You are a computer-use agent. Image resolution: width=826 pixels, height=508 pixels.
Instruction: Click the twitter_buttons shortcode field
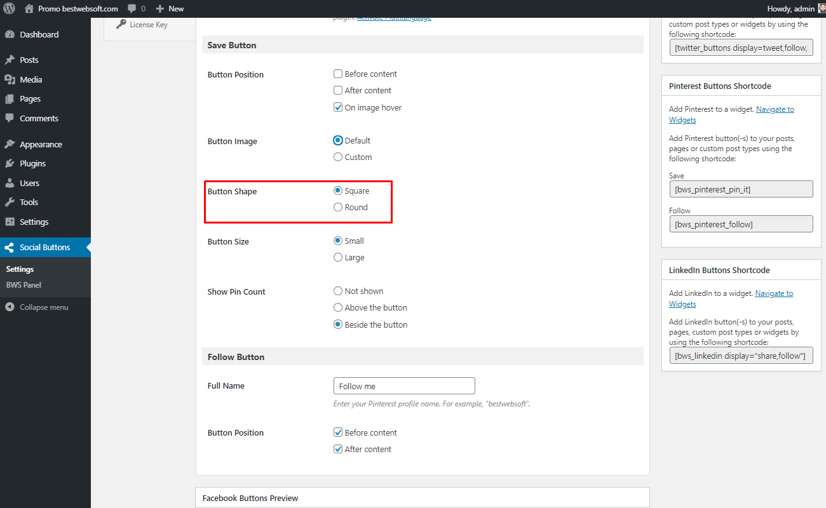(741, 48)
